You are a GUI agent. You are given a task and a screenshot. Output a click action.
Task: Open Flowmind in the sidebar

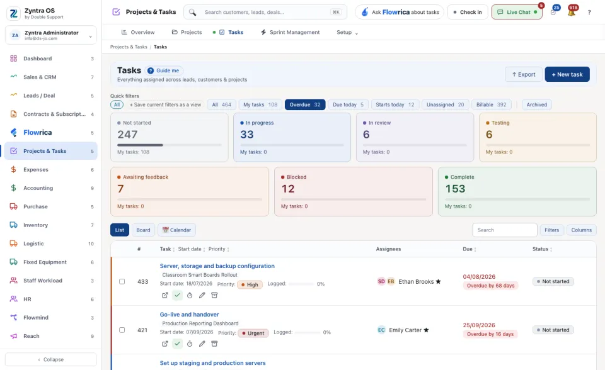click(51, 318)
